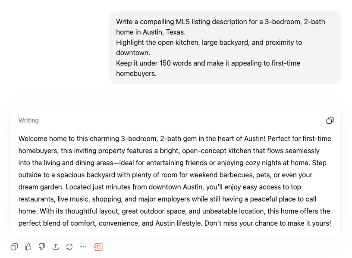Give the response a thumbs up
This screenshot has height=258, width=352.
click(28, 247)
